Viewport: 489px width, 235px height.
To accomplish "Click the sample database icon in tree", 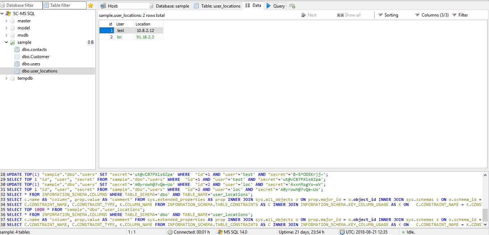I will click(13, 42).
